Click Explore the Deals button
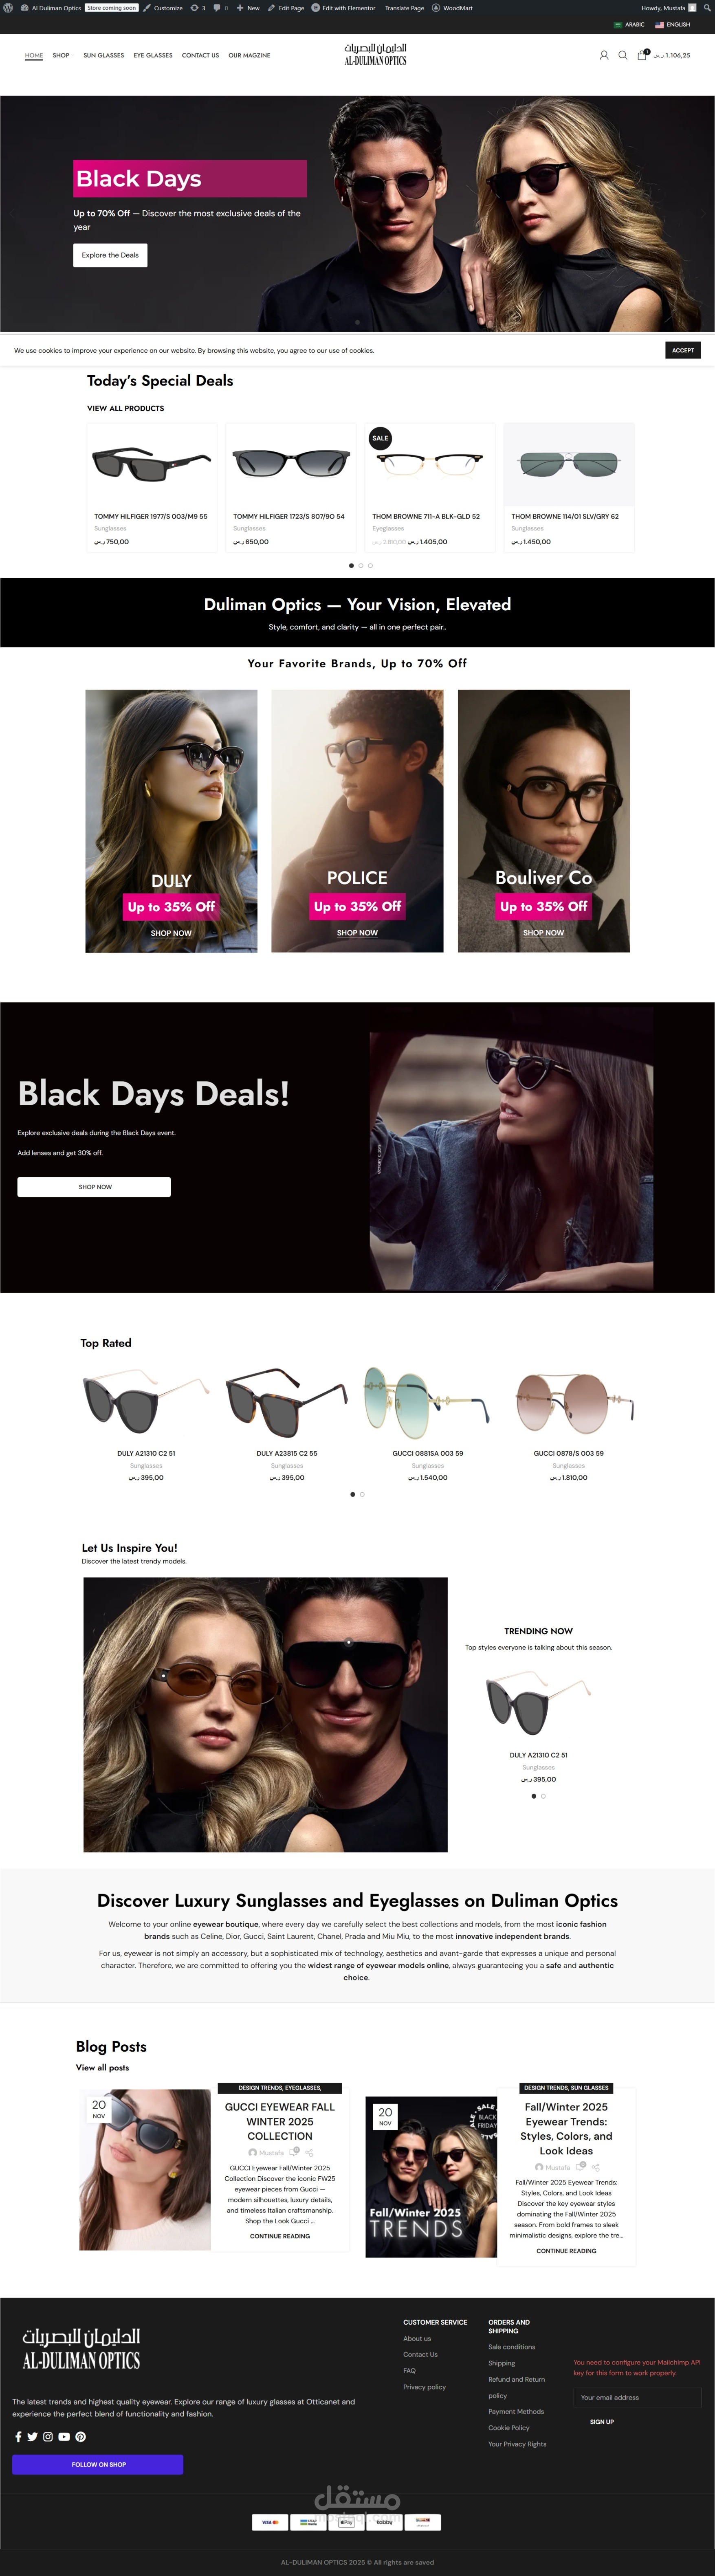The width and height of the screenshot is (715, 2576). click(110, 255)
